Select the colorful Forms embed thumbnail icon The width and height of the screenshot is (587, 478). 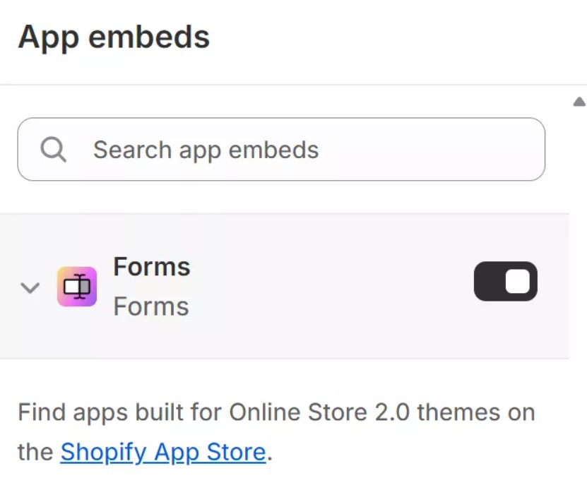(78, 285)
